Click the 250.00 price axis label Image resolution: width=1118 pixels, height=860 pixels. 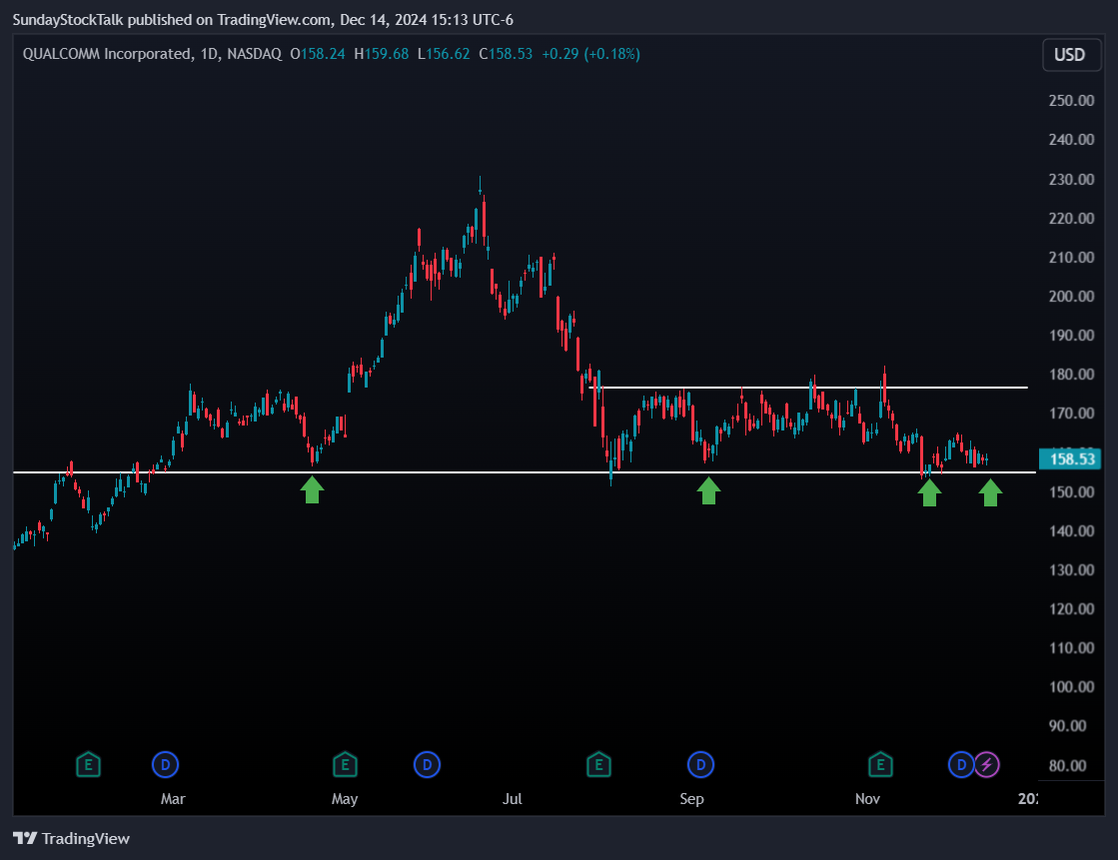click(x=1071, y=101)
